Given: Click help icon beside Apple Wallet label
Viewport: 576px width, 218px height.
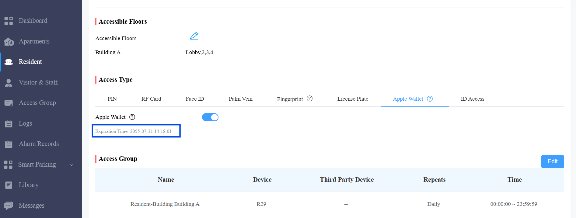Looking at the screenshot, I should [132, 117].
